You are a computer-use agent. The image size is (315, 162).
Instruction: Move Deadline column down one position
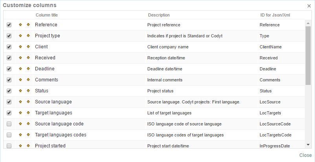[x=28, y=69]
